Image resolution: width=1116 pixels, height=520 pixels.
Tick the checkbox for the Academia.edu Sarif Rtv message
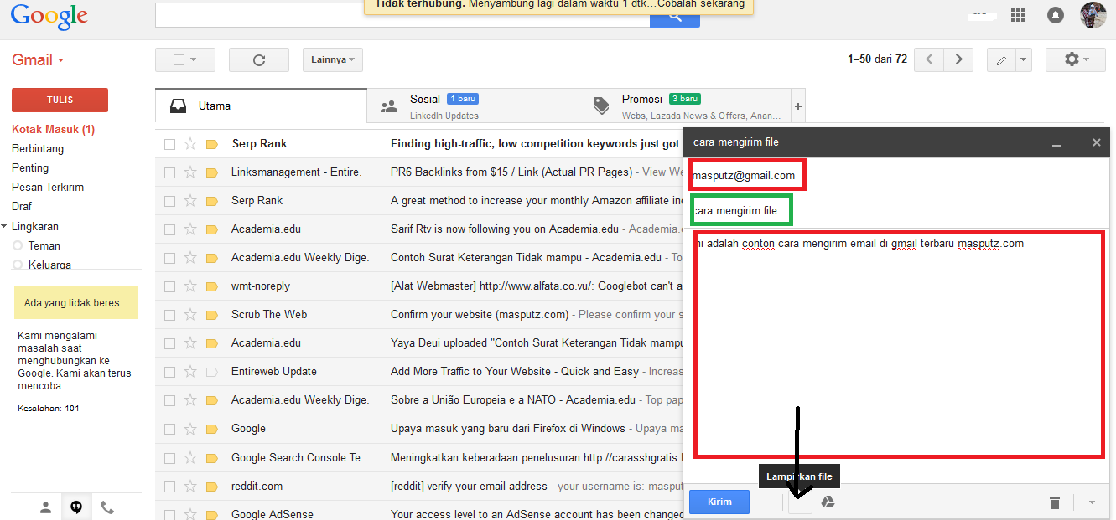170,229
